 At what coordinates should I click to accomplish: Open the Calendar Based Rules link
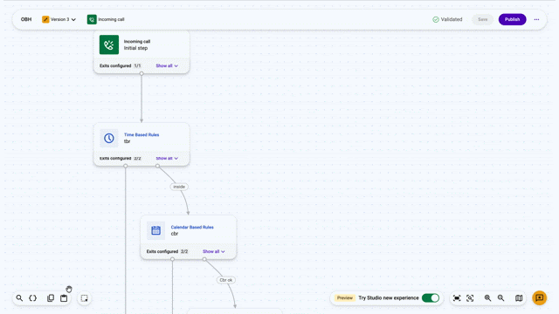192,227
